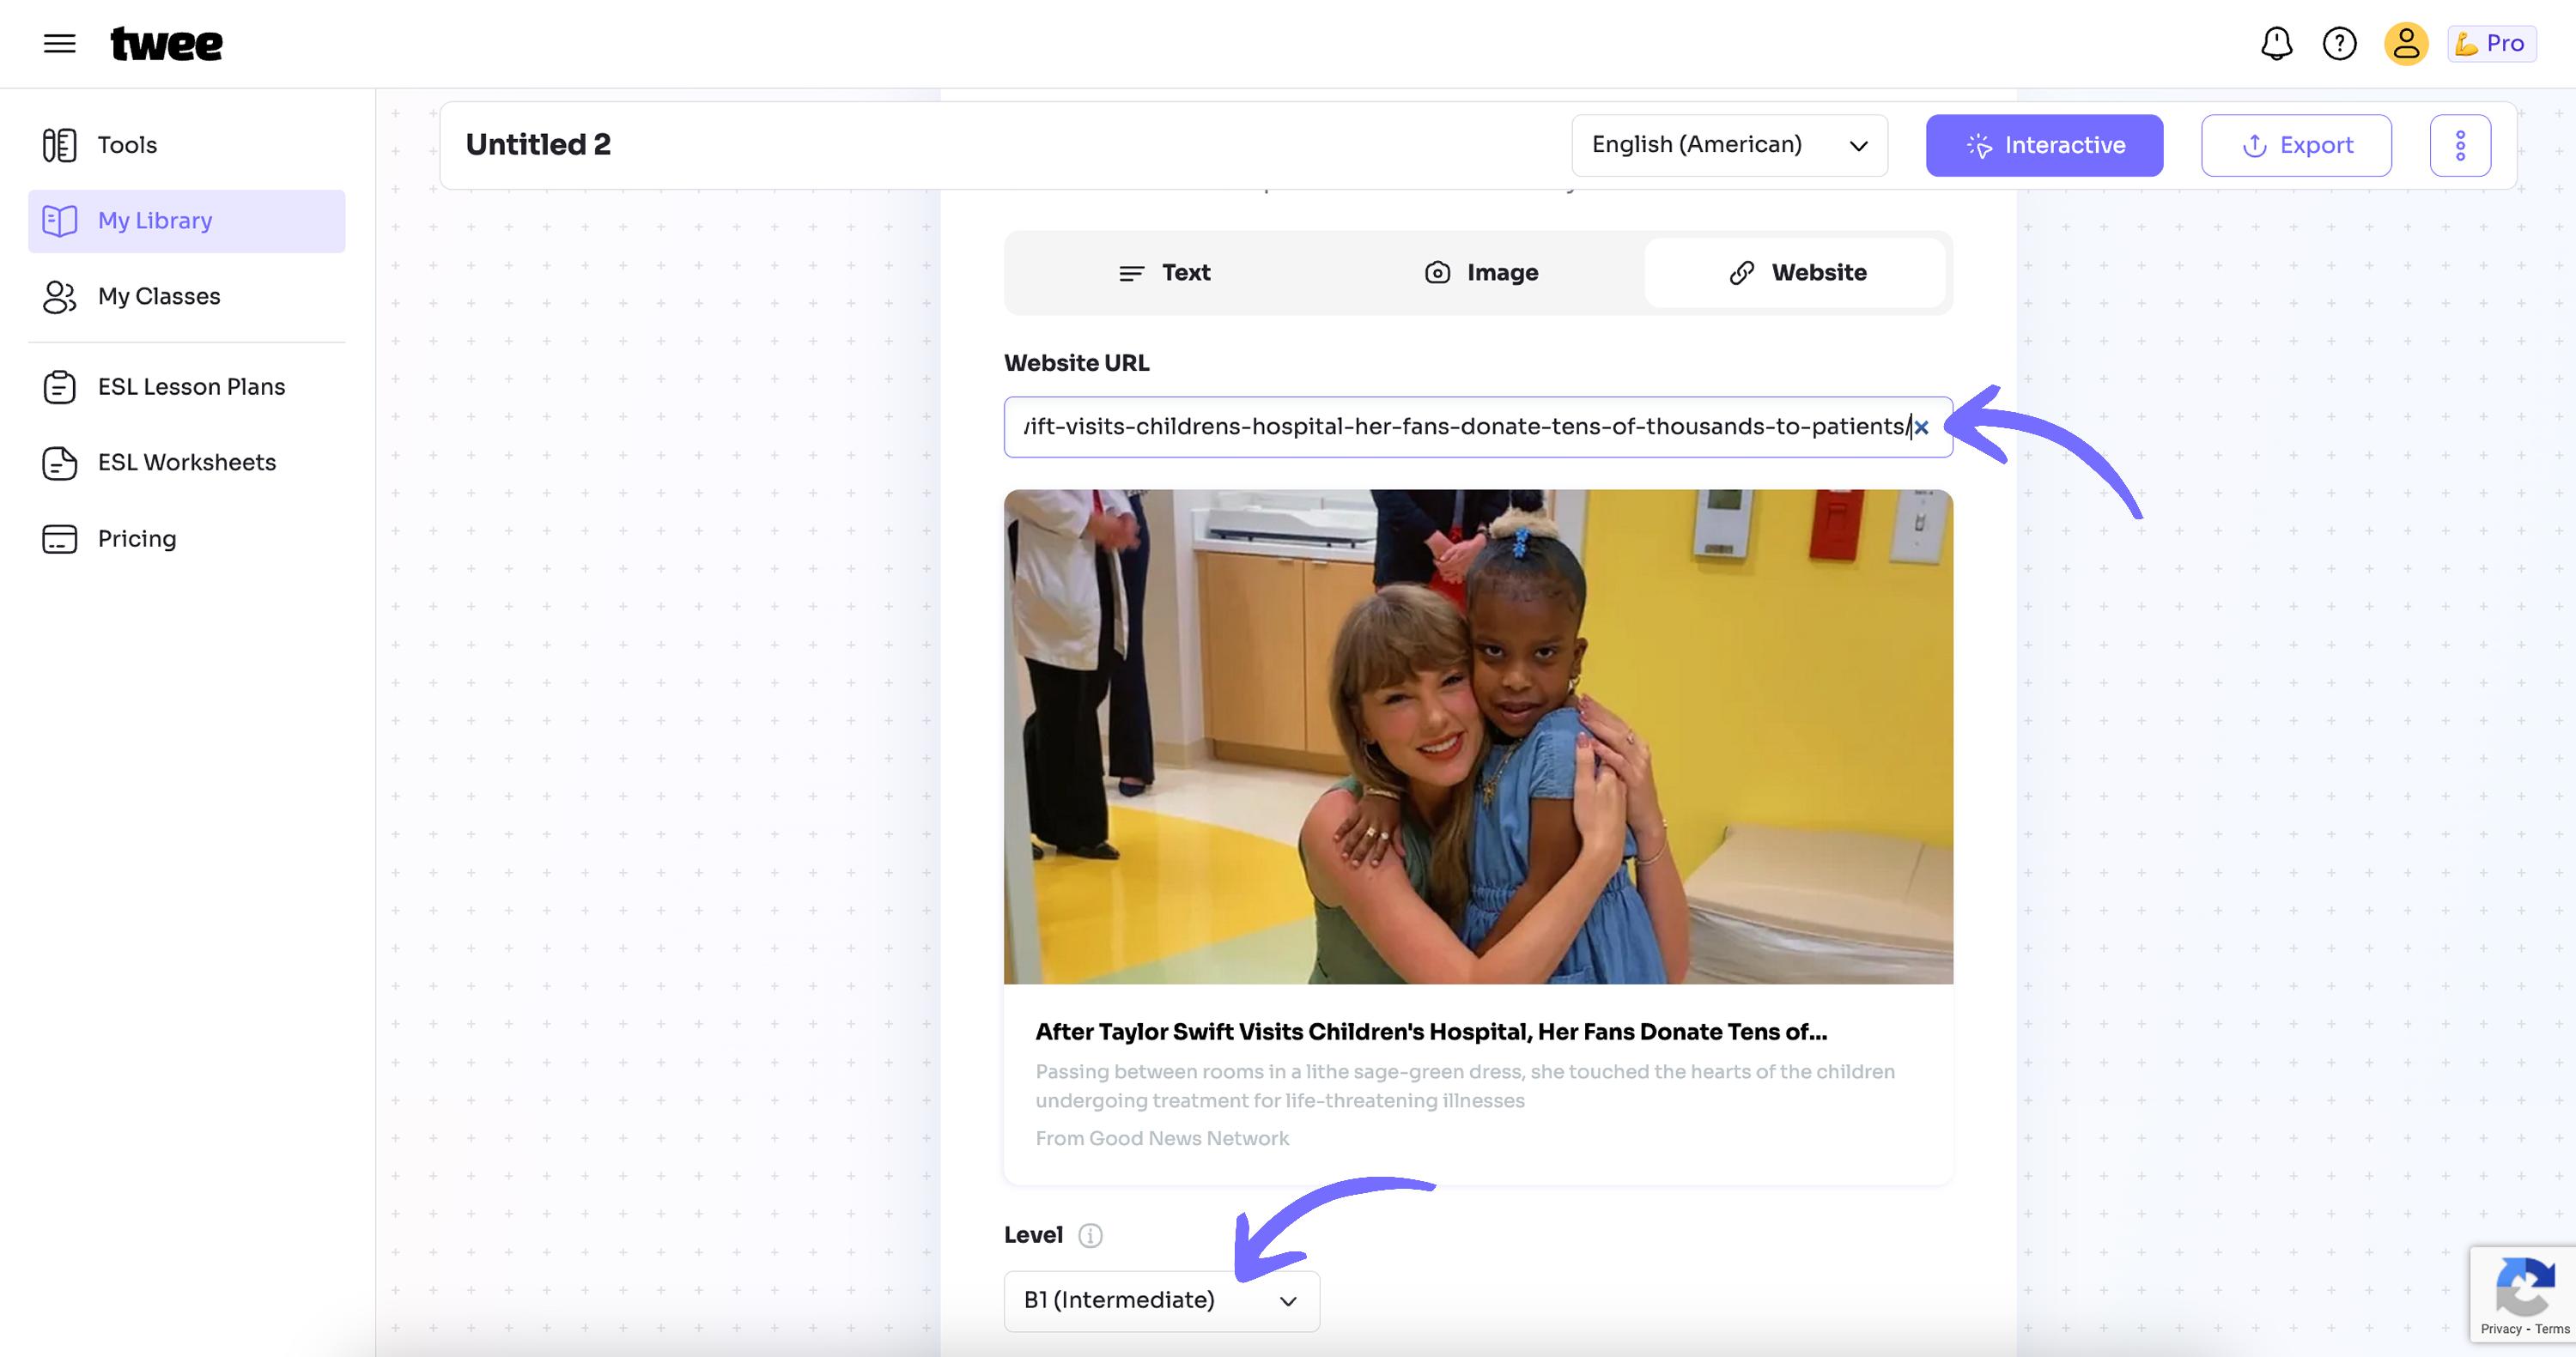Open Tools in the sidebar
Screen dimensions: 2576x1357
(x=187, y=145)
